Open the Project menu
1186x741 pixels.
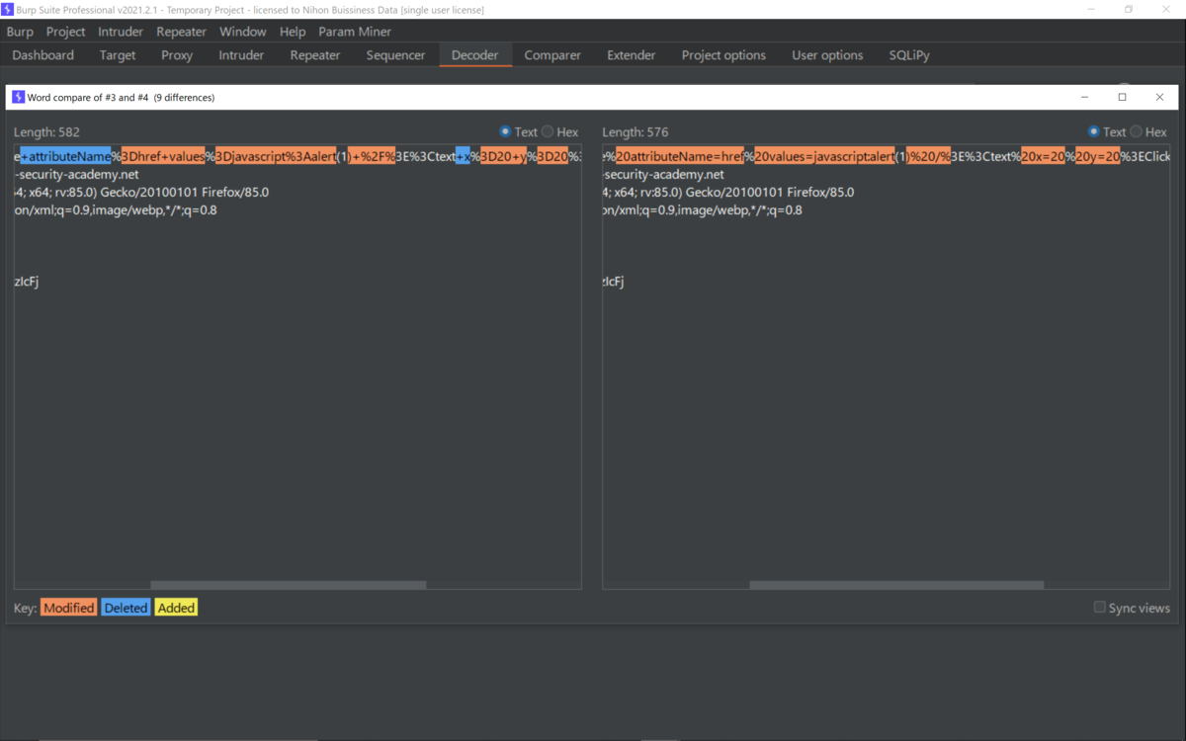coord(66,32)
